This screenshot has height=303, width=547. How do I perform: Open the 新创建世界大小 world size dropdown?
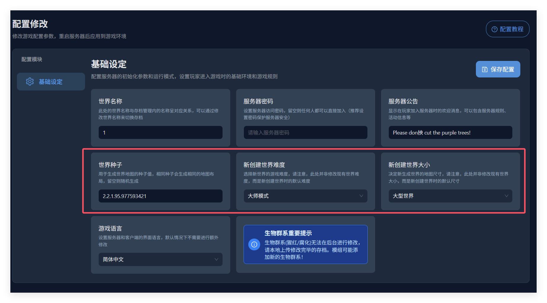click(x=450, y=196)
